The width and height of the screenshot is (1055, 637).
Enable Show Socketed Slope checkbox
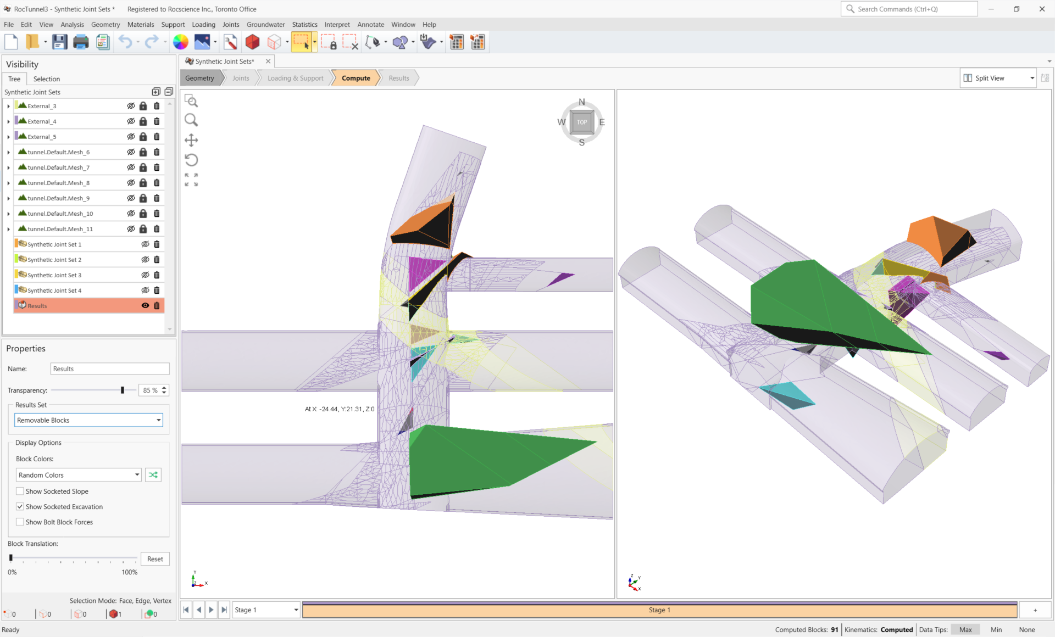point(20,491)
